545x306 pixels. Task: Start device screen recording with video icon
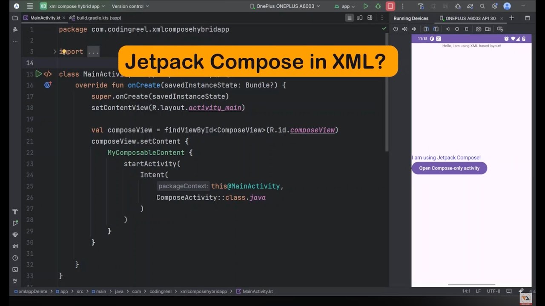488,29
